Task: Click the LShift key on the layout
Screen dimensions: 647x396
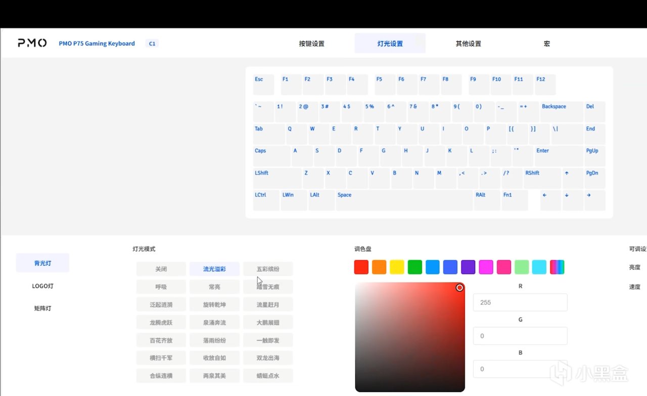Action: [x=278, y=178]
